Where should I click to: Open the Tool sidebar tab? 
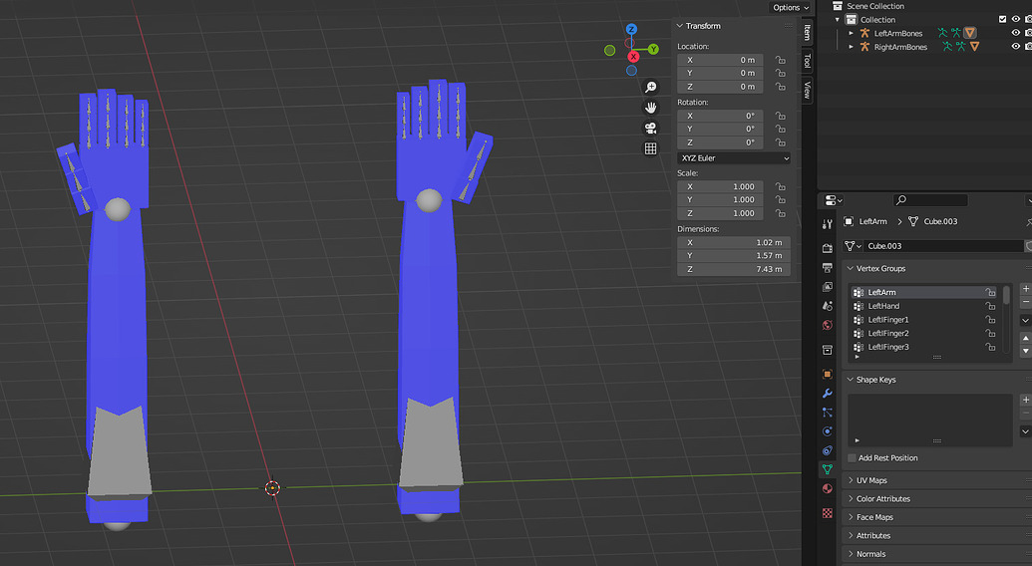pos(807,61)
